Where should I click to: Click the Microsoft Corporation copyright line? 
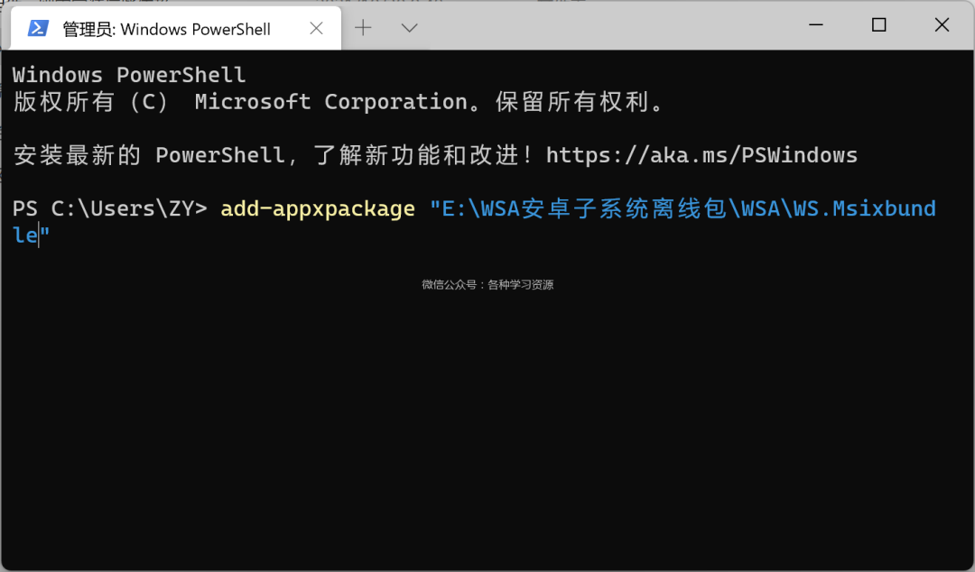coord(339,101)
